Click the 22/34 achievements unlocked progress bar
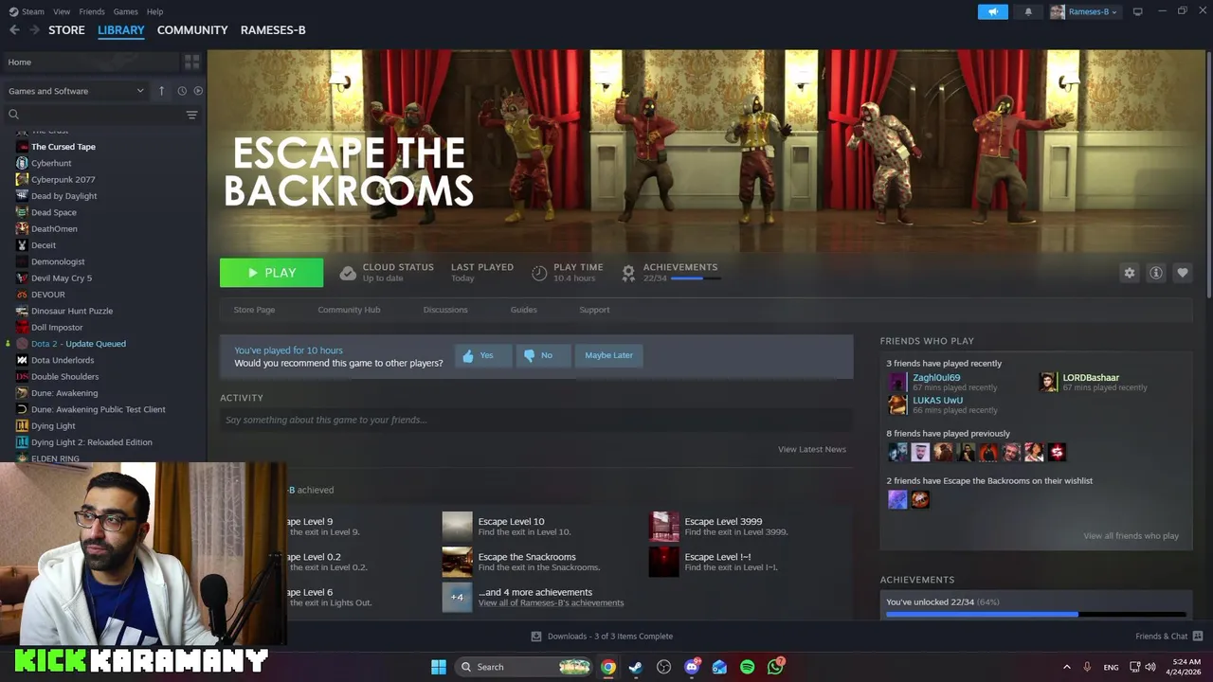This screenshot has height=682, width=1213. [x=1036, y=614]
